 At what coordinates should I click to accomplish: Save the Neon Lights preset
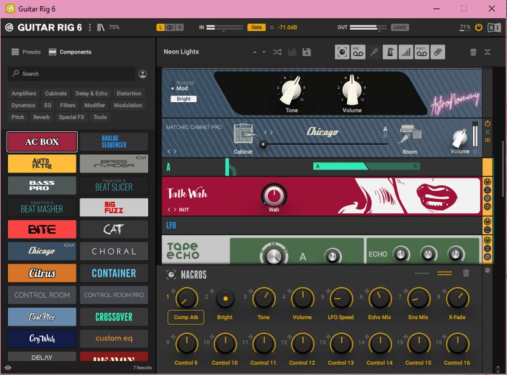click(x=307, y=52)
